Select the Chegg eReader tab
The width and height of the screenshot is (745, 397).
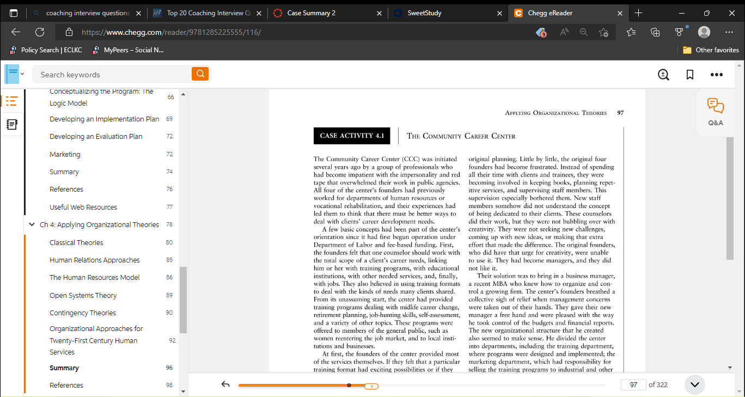point(568,13)
